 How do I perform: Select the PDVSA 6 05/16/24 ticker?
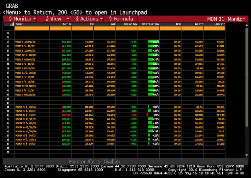pyautogui.click(x=26, y=127)
